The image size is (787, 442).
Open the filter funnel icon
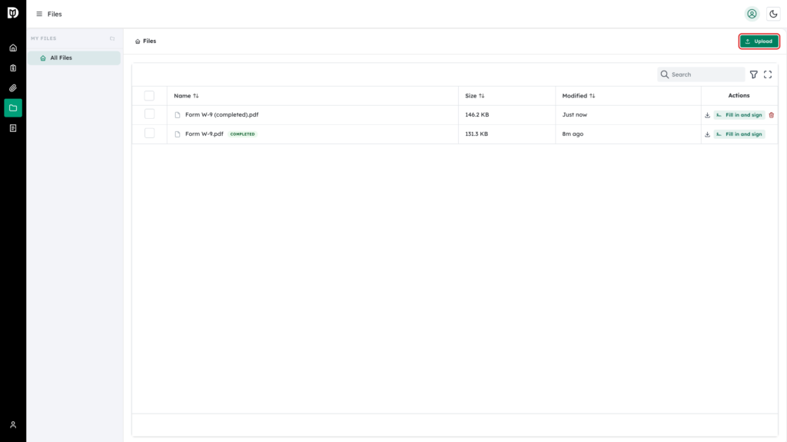[754, 74]
